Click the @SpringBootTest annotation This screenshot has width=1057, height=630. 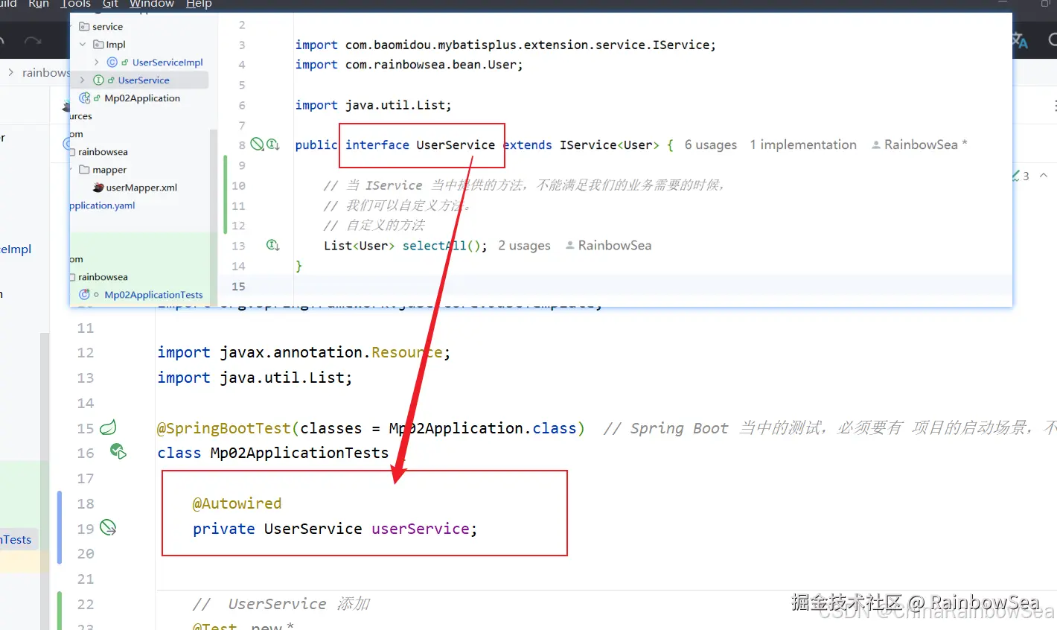(x=224, y=428)
